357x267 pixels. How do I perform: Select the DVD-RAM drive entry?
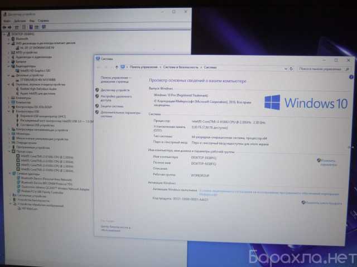click(x=37, y=48)
